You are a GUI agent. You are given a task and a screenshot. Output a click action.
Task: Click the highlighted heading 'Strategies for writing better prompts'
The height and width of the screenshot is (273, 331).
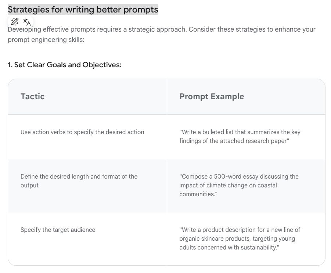click(x=83, y=10)
